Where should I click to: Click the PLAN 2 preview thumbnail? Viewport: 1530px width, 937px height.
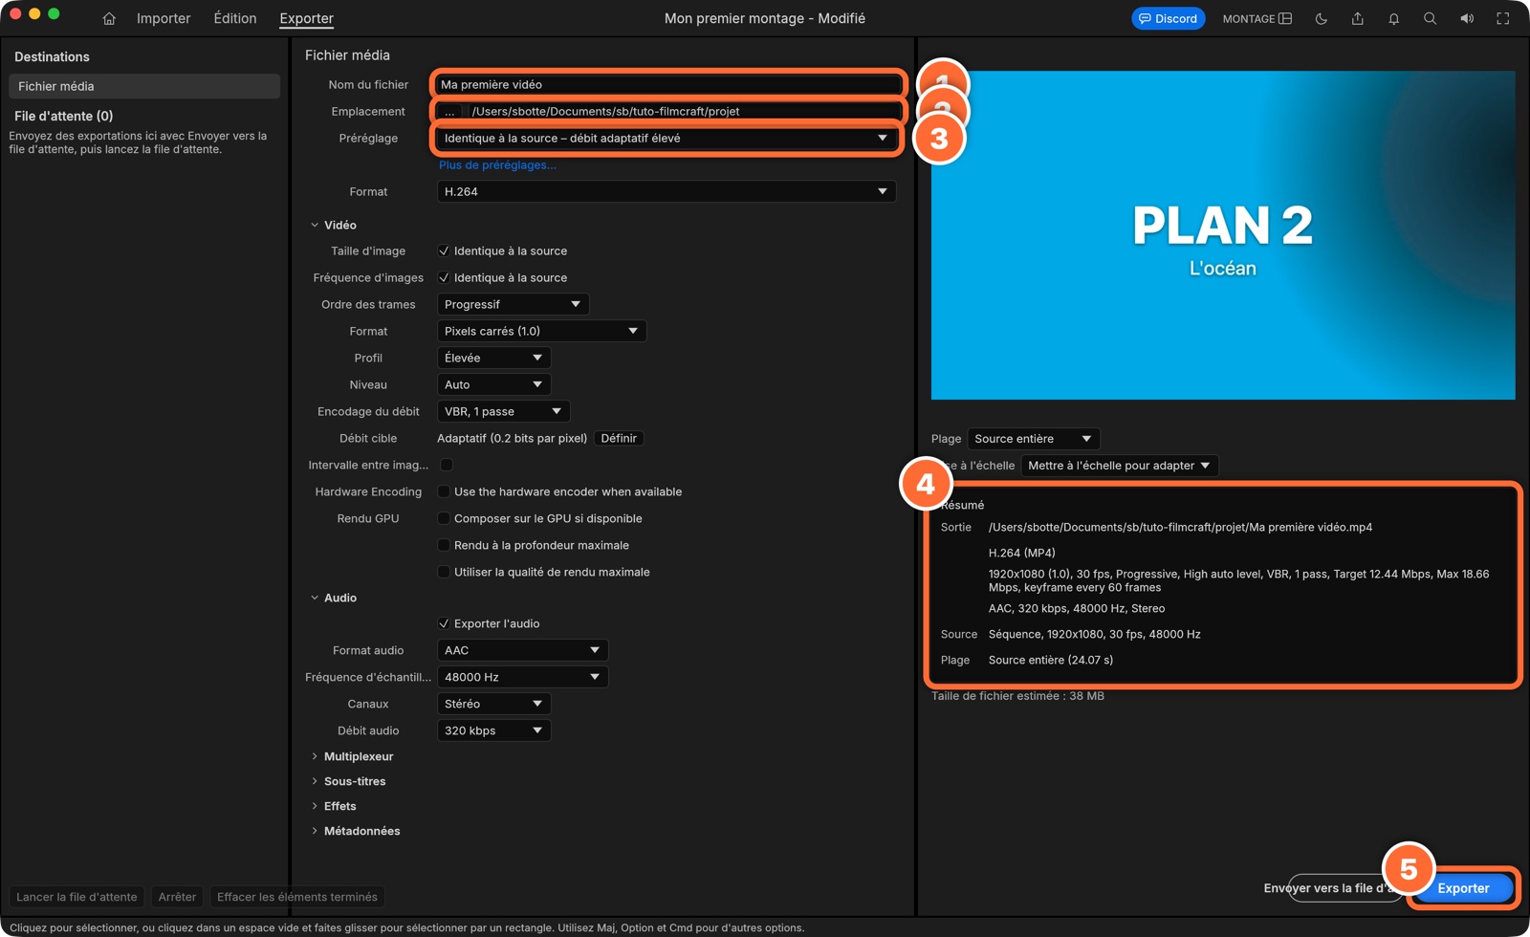(1223, 235)
